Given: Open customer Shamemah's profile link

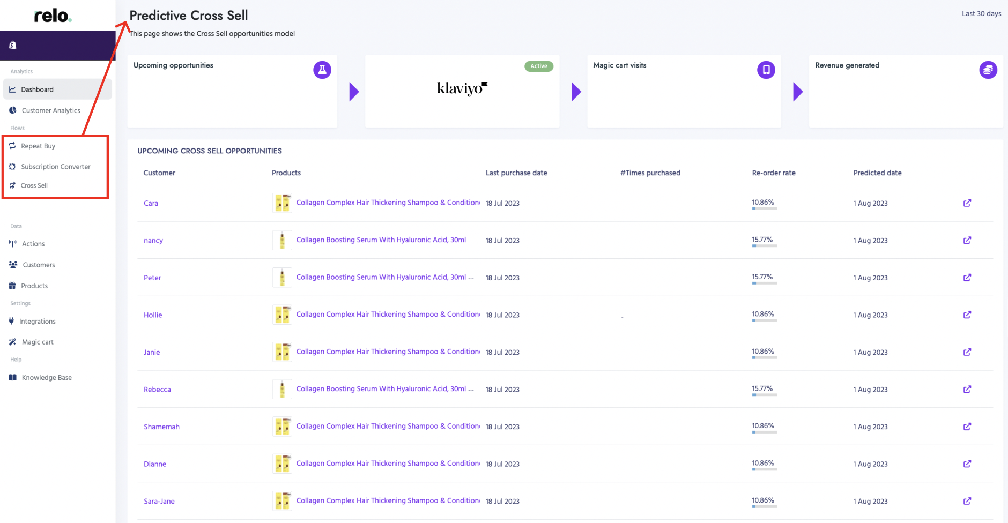Looking at the screenshot, I should (x=161, y=427).
